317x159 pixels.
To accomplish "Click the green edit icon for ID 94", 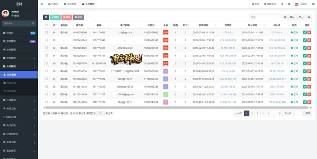I will tap(305, 32).
